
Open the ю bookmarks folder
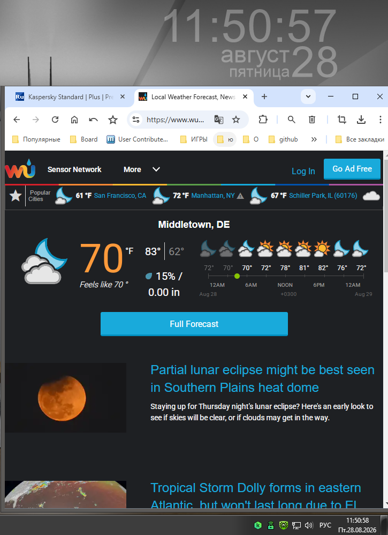[225, 139]
